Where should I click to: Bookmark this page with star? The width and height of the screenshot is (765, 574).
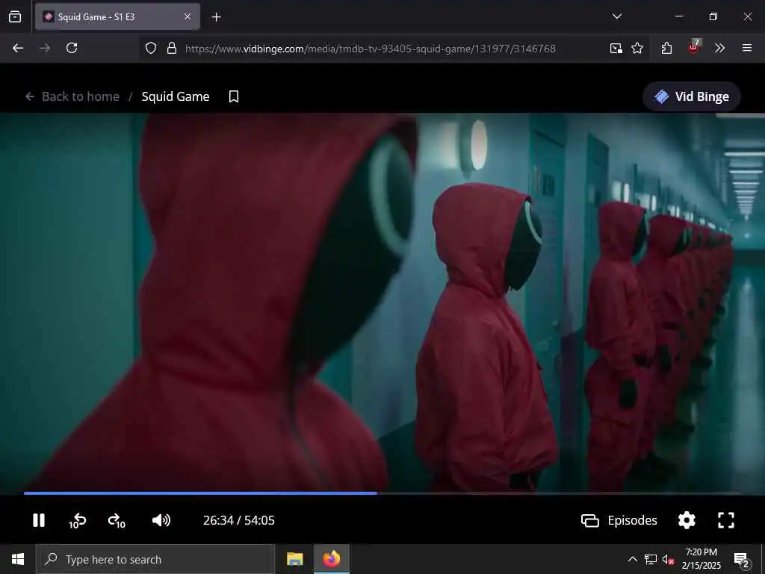click(x=637, y=48)
